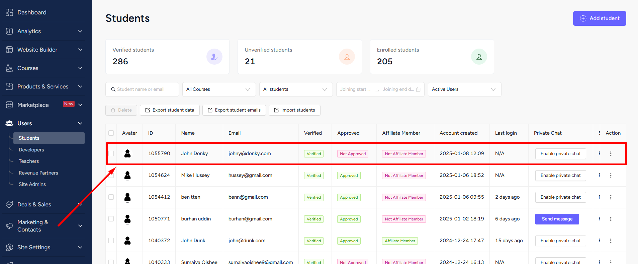This screenshot has width=638, height=264.
Task: Click burhan uddin's avatar icon
Action: coord(127,219)
